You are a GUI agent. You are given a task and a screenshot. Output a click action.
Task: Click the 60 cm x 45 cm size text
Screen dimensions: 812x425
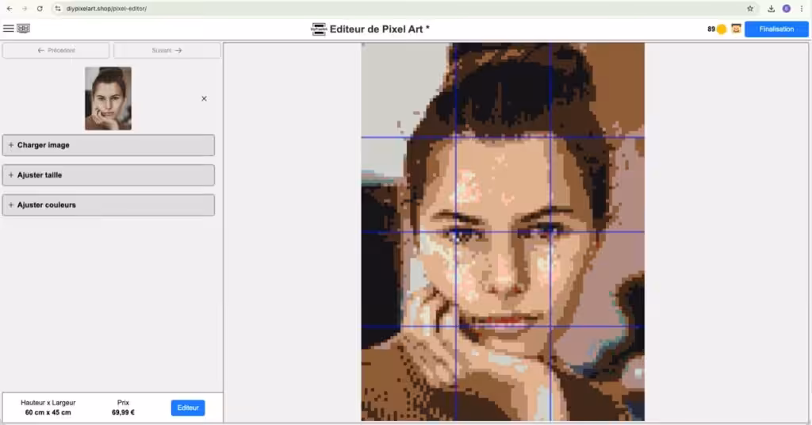click(x=48, y=412)
